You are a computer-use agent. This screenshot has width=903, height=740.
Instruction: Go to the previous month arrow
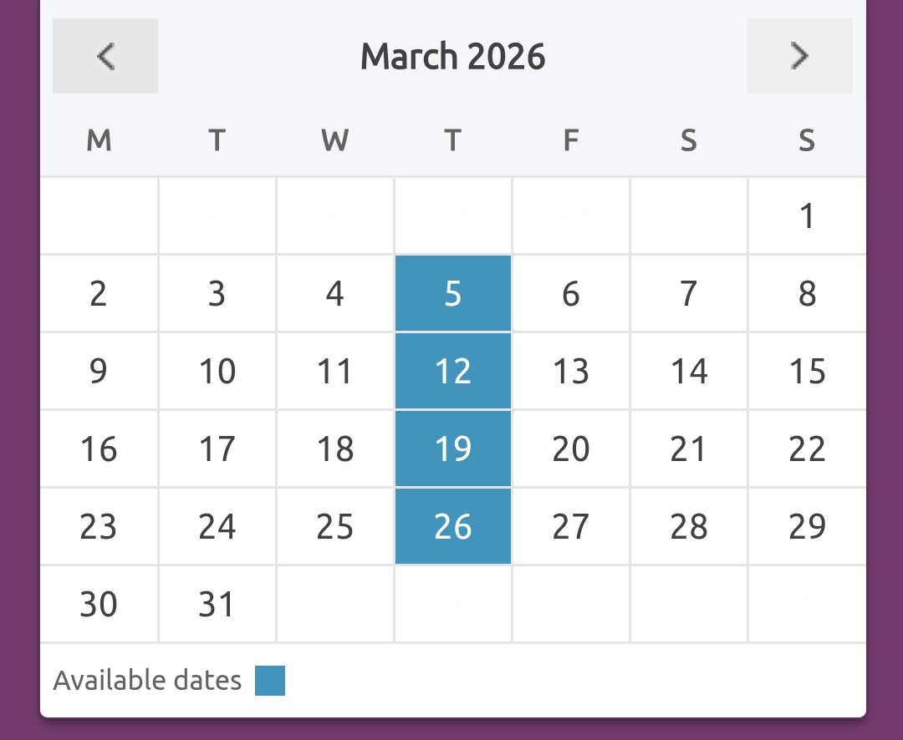pos(105,56)
